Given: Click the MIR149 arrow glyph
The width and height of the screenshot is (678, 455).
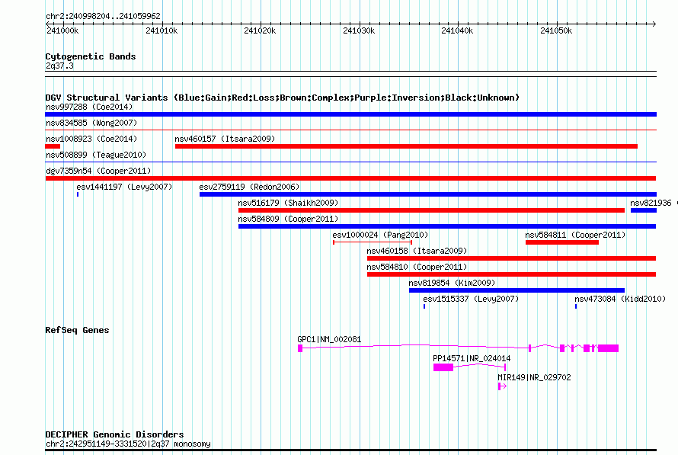Looking at the screenshot, I should 502,386.
